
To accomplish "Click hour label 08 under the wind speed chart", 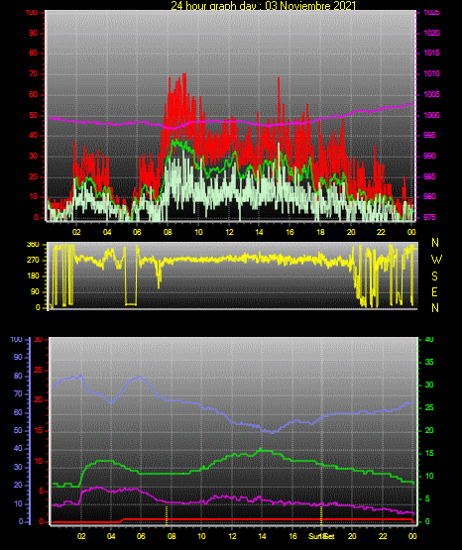I will pos(168,232).
